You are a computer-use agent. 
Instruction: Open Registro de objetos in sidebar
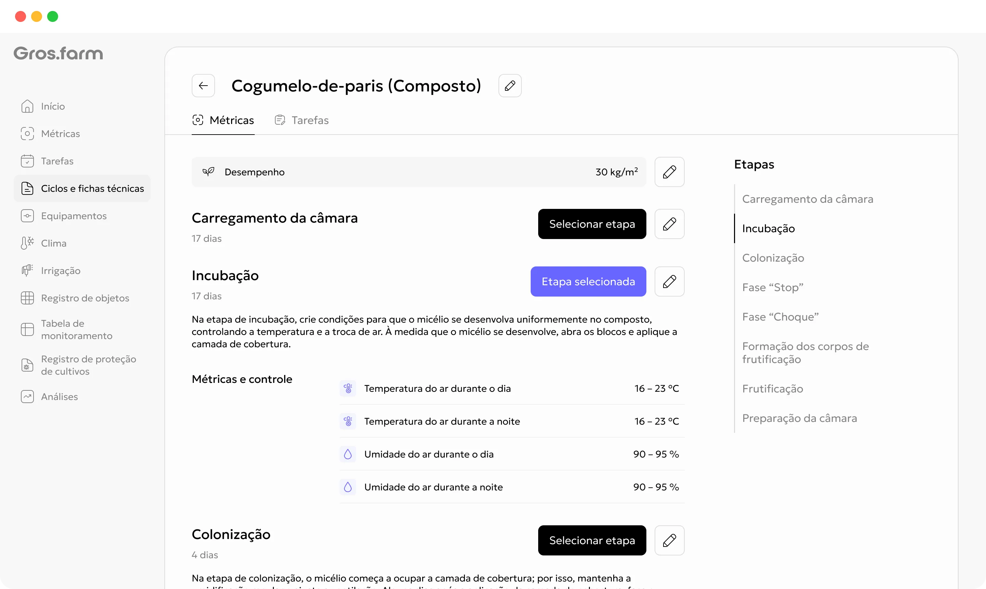(x=82, y=298)
